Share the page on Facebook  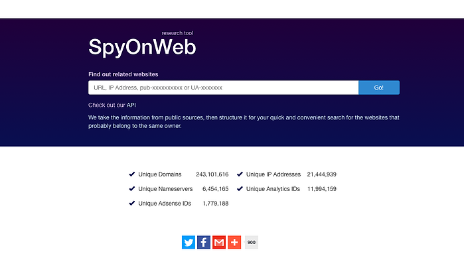(204, 242)
